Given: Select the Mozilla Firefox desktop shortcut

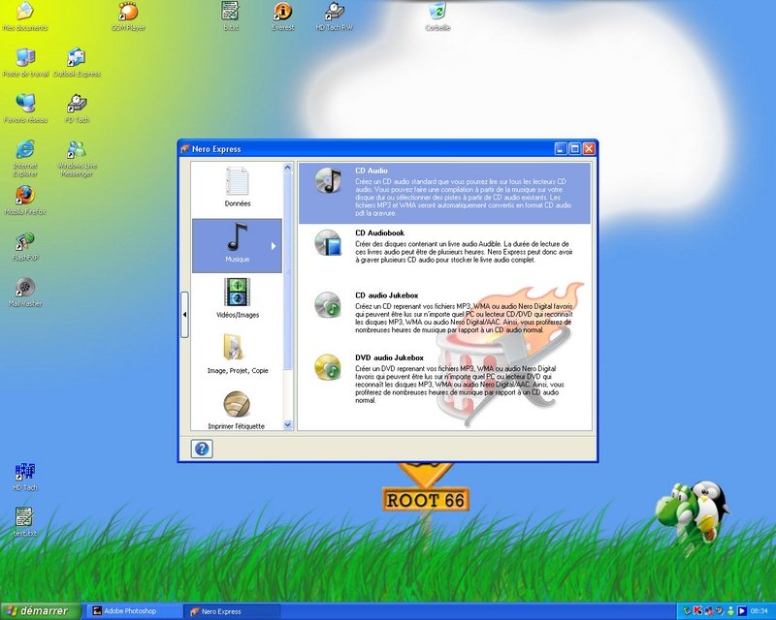Looking at the screenshot, I should pos(25,201).
